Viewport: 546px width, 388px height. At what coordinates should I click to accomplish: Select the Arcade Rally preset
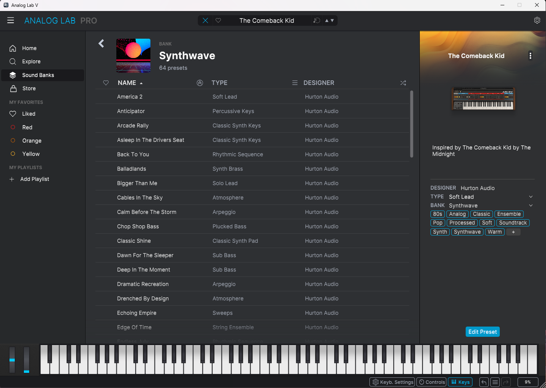tap(252, 126)
